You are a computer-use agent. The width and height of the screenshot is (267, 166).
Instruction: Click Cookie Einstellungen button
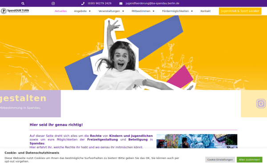point(220,159)
